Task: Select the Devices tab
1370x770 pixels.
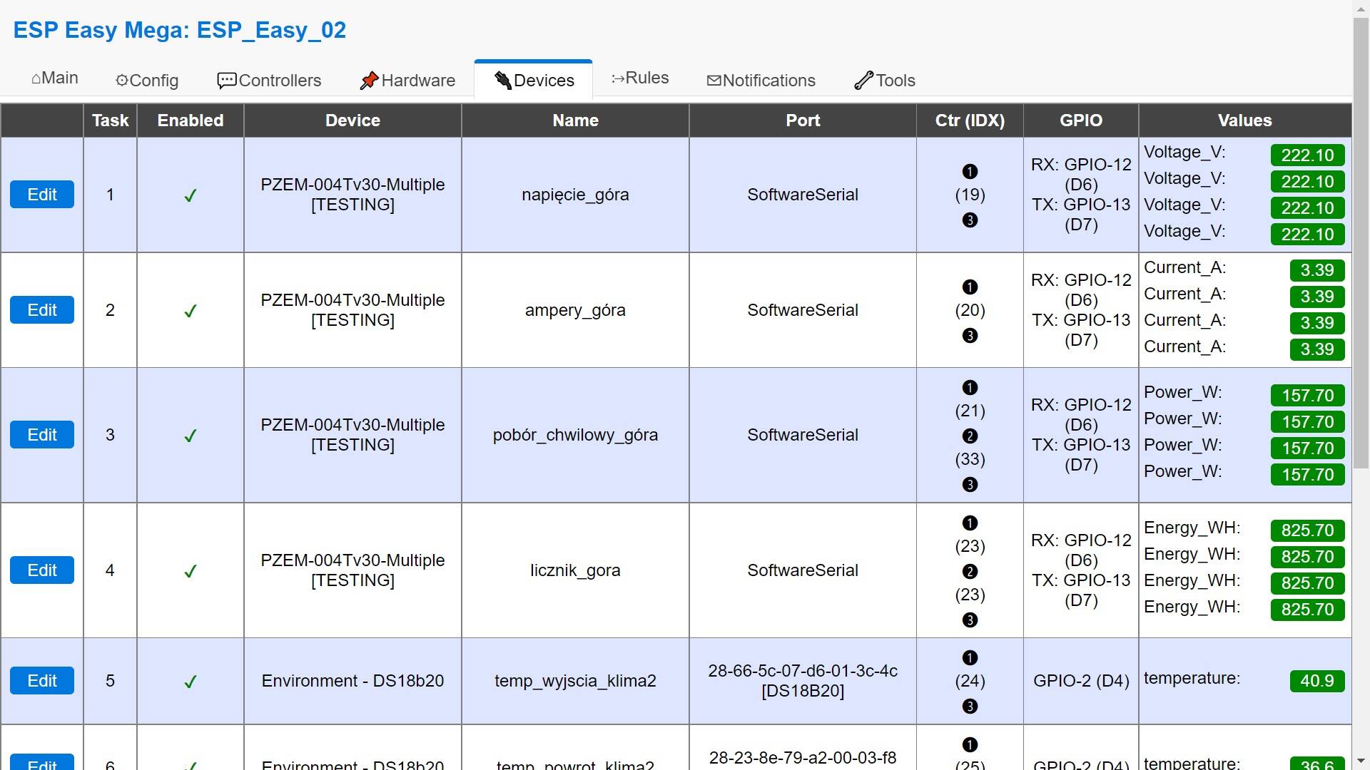Action: (x=534, y=81)
